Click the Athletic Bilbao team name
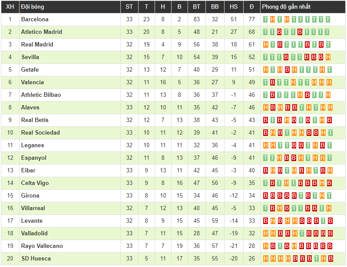This screenshot has width=347, height=267. point(41,95)
